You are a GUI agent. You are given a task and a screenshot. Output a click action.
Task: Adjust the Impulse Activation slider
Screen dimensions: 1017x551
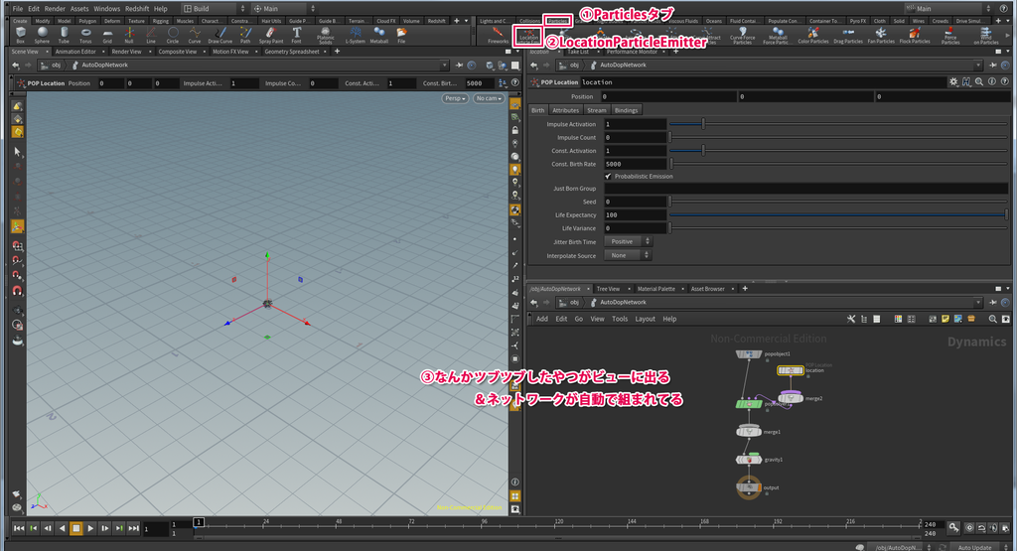[838, 124]
